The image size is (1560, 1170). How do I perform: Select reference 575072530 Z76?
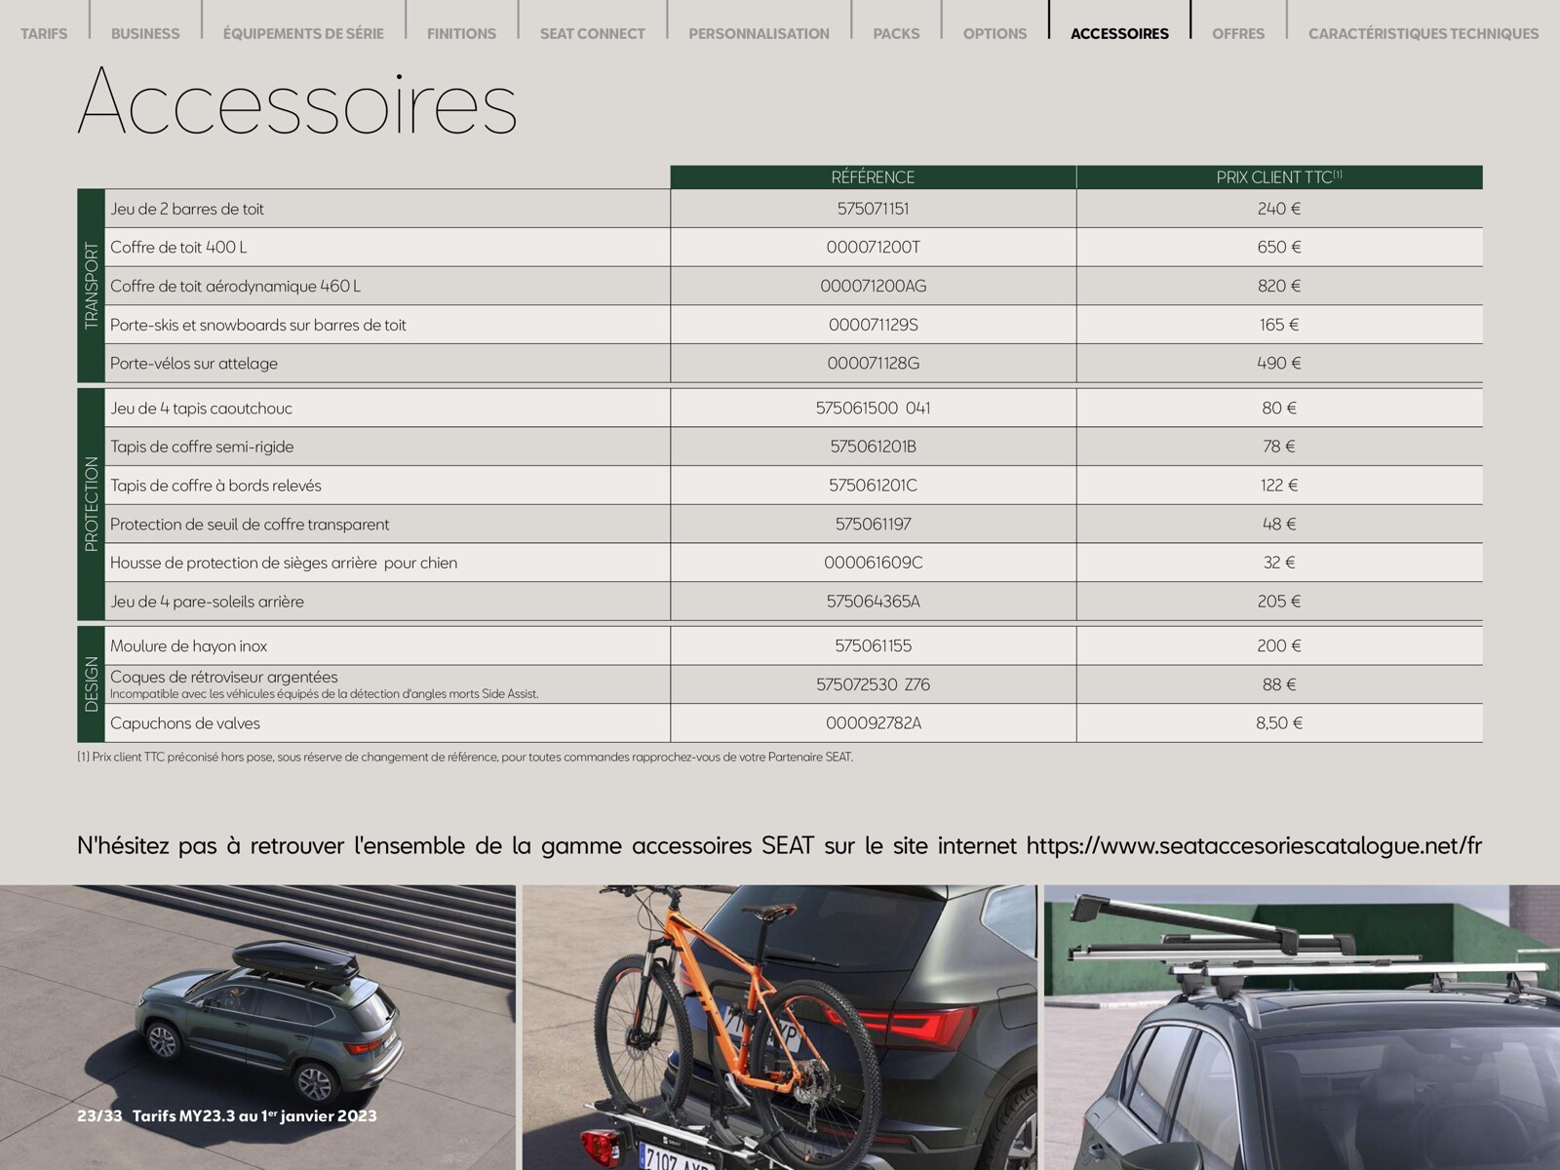coord(873,684)
